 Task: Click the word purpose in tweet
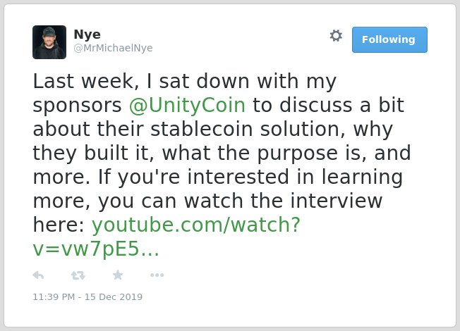[x=298, y=154]
